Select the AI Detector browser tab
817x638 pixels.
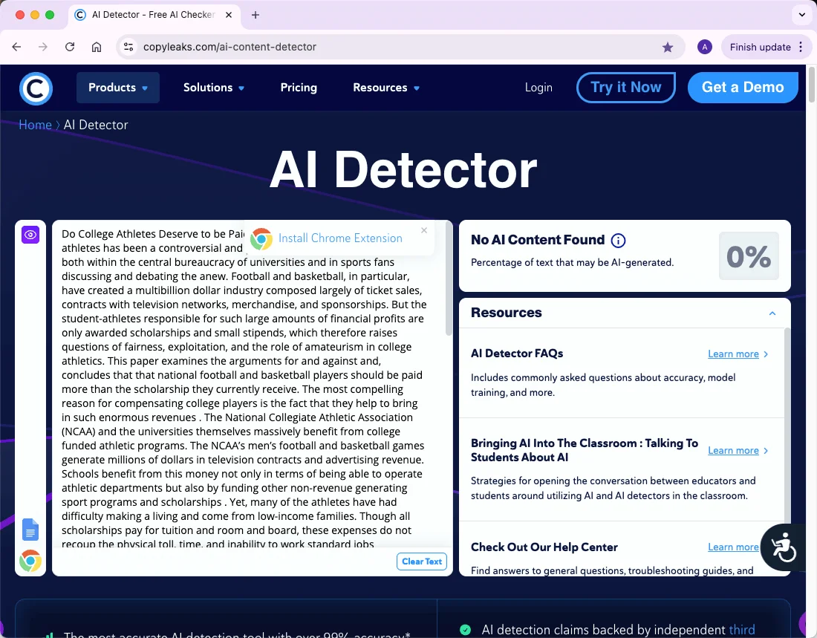point(154,15)
